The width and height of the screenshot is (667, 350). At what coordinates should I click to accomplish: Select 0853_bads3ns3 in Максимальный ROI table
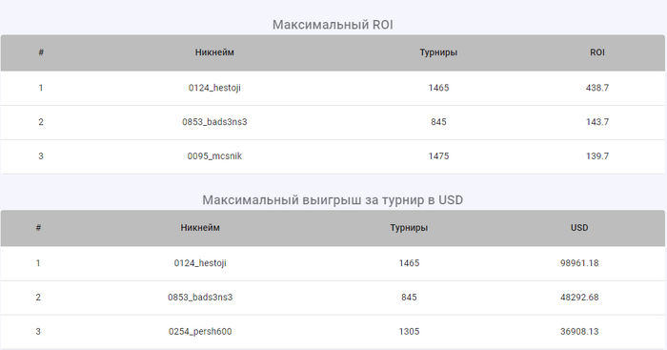coord(214,122)
